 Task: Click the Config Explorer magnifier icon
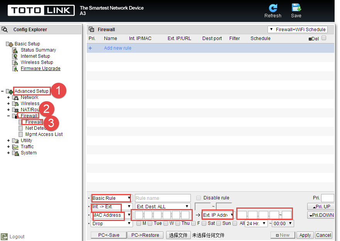(x=5, y=29)
